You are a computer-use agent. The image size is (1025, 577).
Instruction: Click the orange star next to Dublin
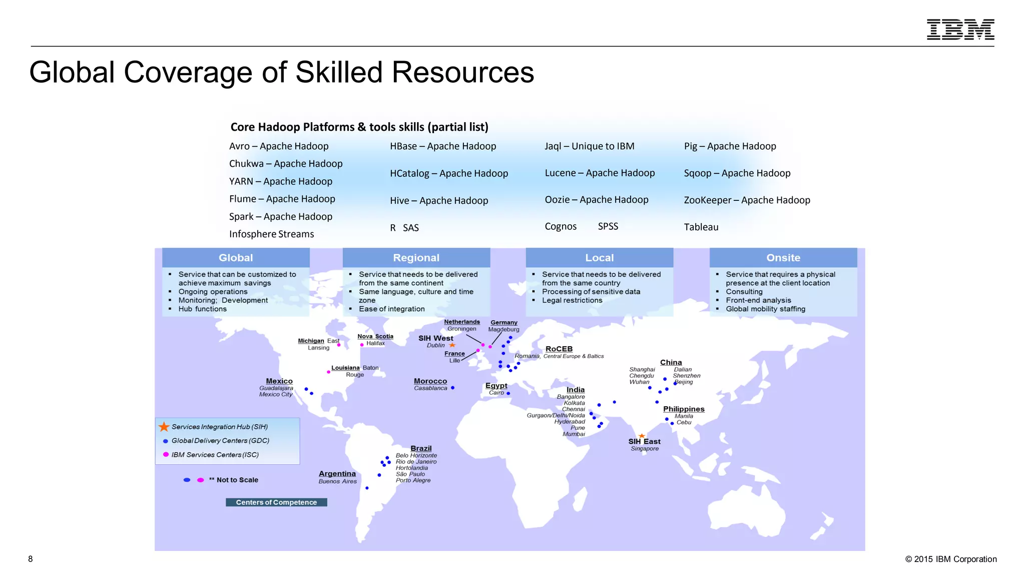(452, 345)
